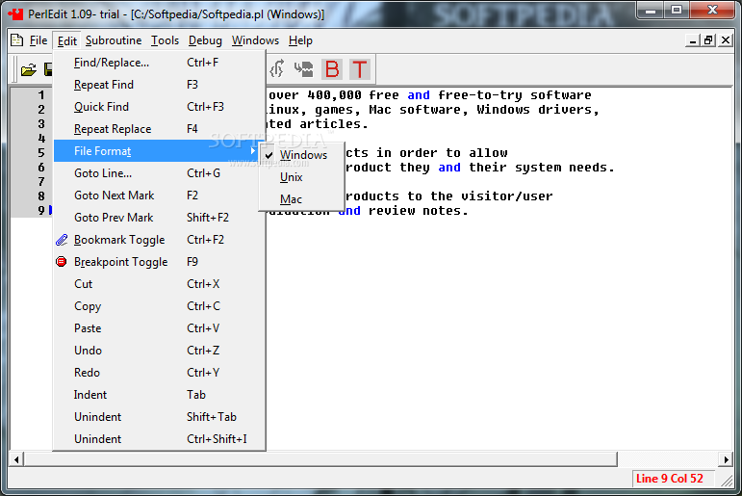The image size is (742, 496).
Task: Click the curly braces step icon
Action: click(277, 69)
